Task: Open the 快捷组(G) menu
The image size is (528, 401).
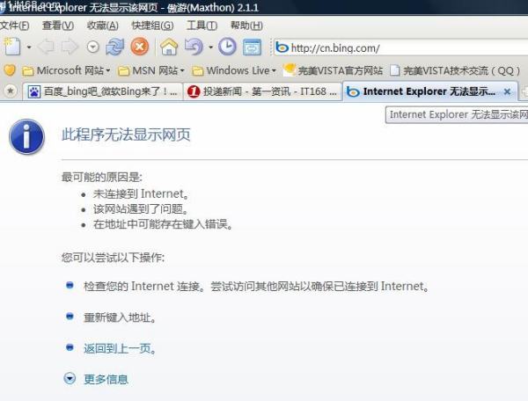Action: (152, 26)
